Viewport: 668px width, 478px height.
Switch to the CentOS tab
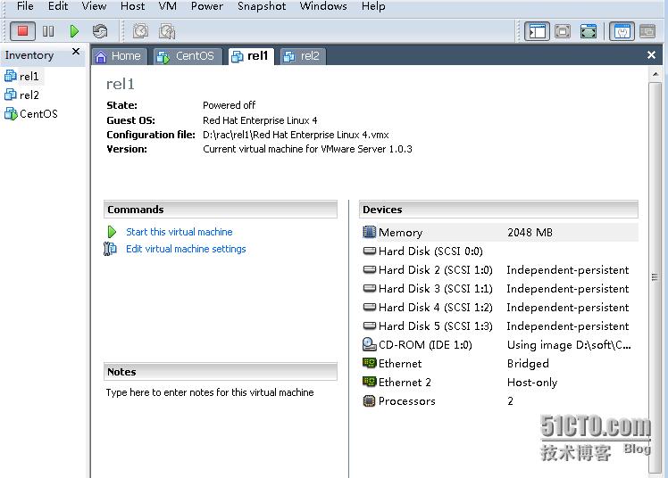point(187,56)
